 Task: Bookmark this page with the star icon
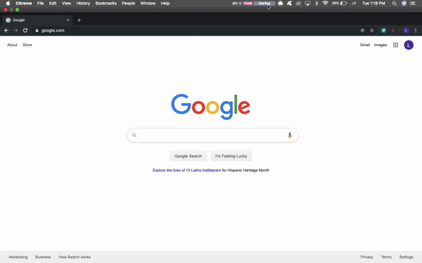372,30
